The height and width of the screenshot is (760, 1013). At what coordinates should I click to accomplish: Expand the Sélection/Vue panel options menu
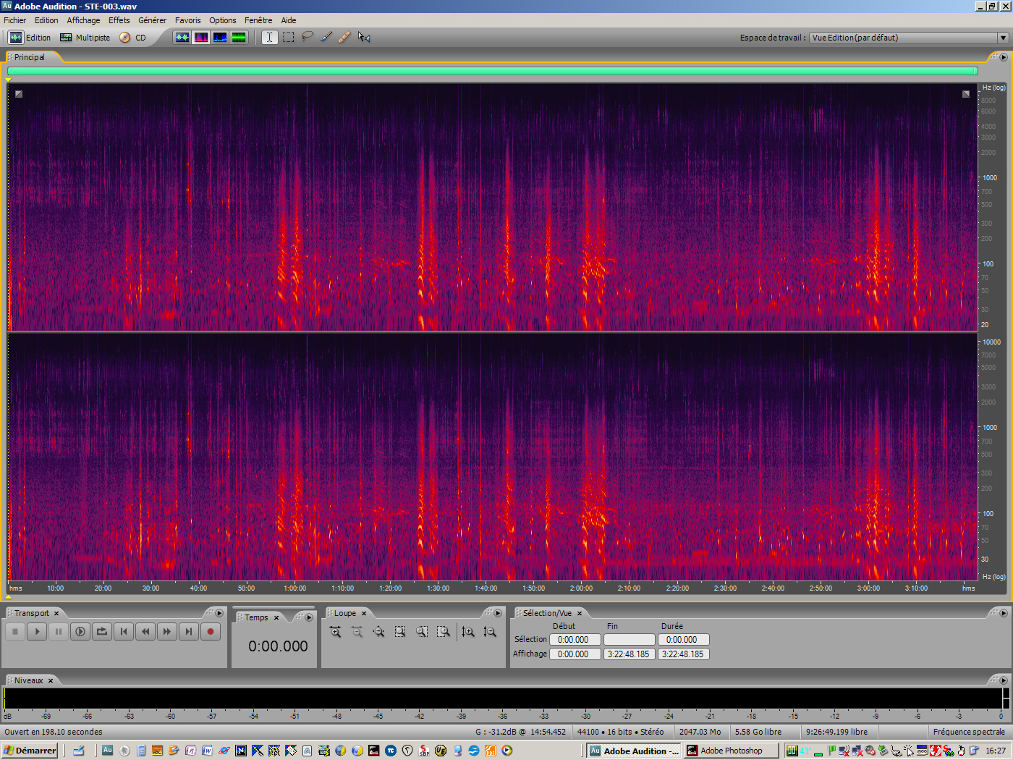coord(1003,613)
